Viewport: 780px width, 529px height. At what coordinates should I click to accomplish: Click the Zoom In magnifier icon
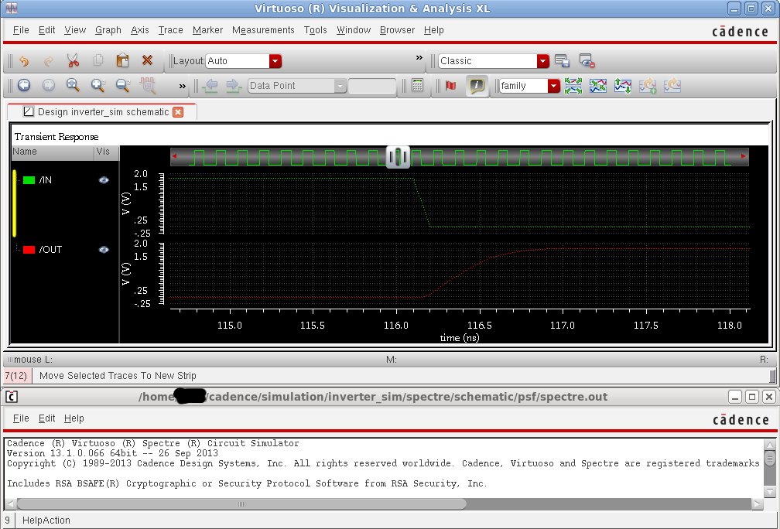point(98,86)
